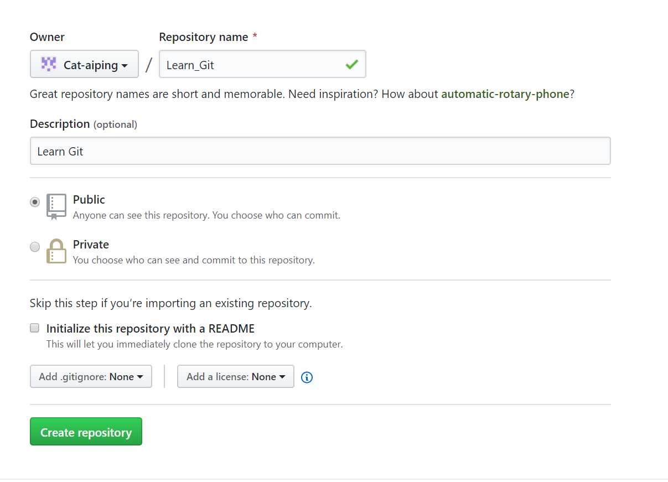Click the Private padlock icon

[x=56, y=251]
